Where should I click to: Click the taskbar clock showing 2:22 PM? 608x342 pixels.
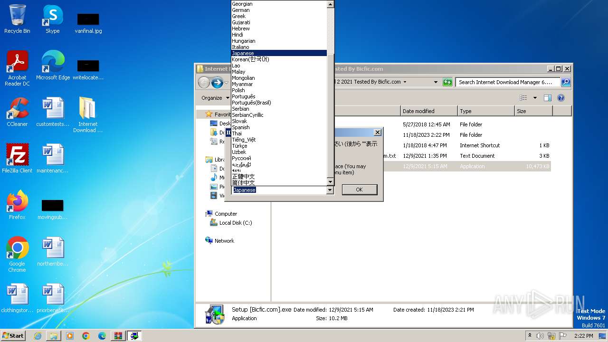(x=583, y=336)
